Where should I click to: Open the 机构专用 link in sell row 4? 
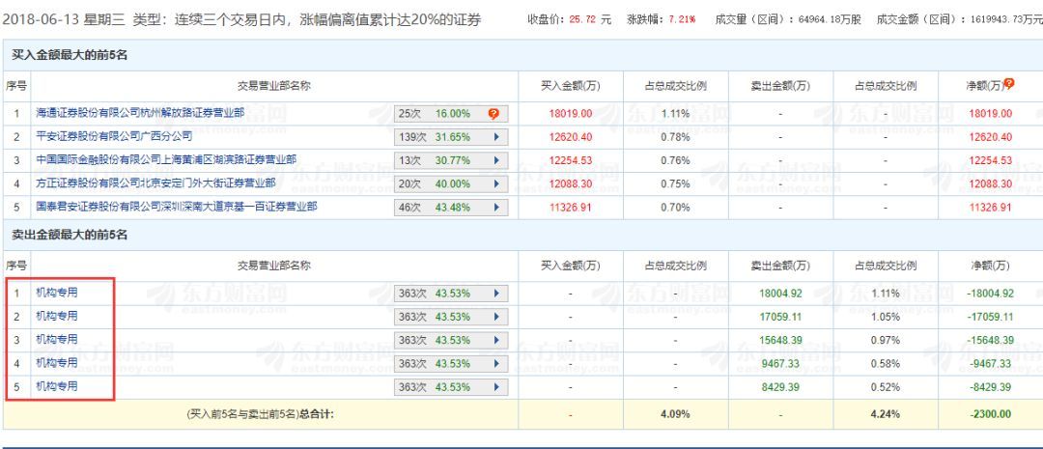tap(56, 363)
